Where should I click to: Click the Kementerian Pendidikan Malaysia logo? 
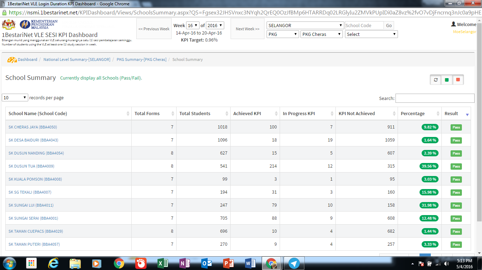tap(39, 24)
